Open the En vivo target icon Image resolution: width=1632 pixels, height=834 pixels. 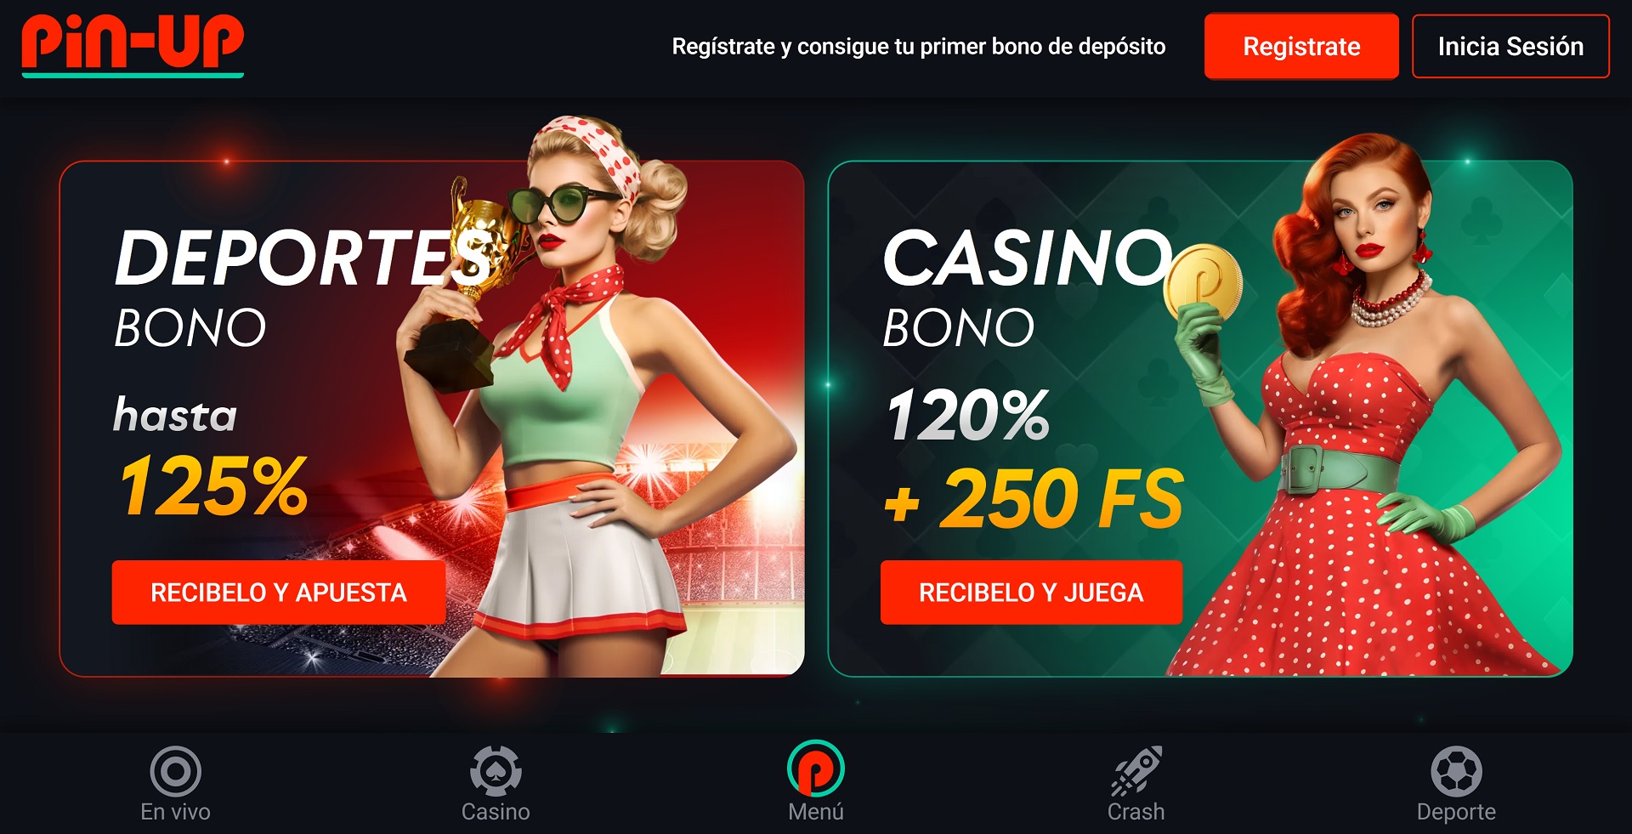pos(175,771)
